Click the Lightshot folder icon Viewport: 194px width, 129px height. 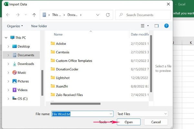point(53,77)
